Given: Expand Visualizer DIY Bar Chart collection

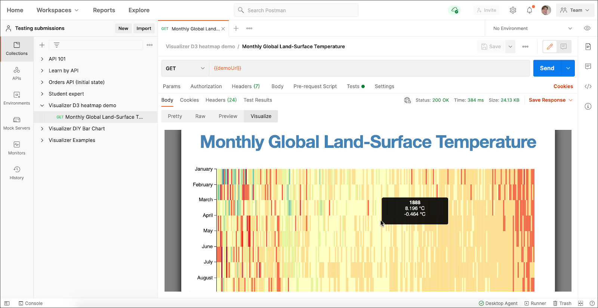Looking at the screenshot, I should pyautogui.click(x=42, y=128).
